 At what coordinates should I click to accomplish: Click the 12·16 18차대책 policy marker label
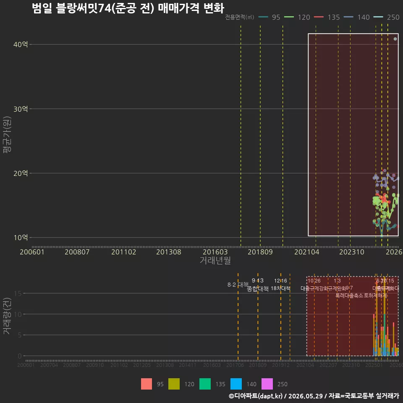pyautogui.click(x=281, y=285)
